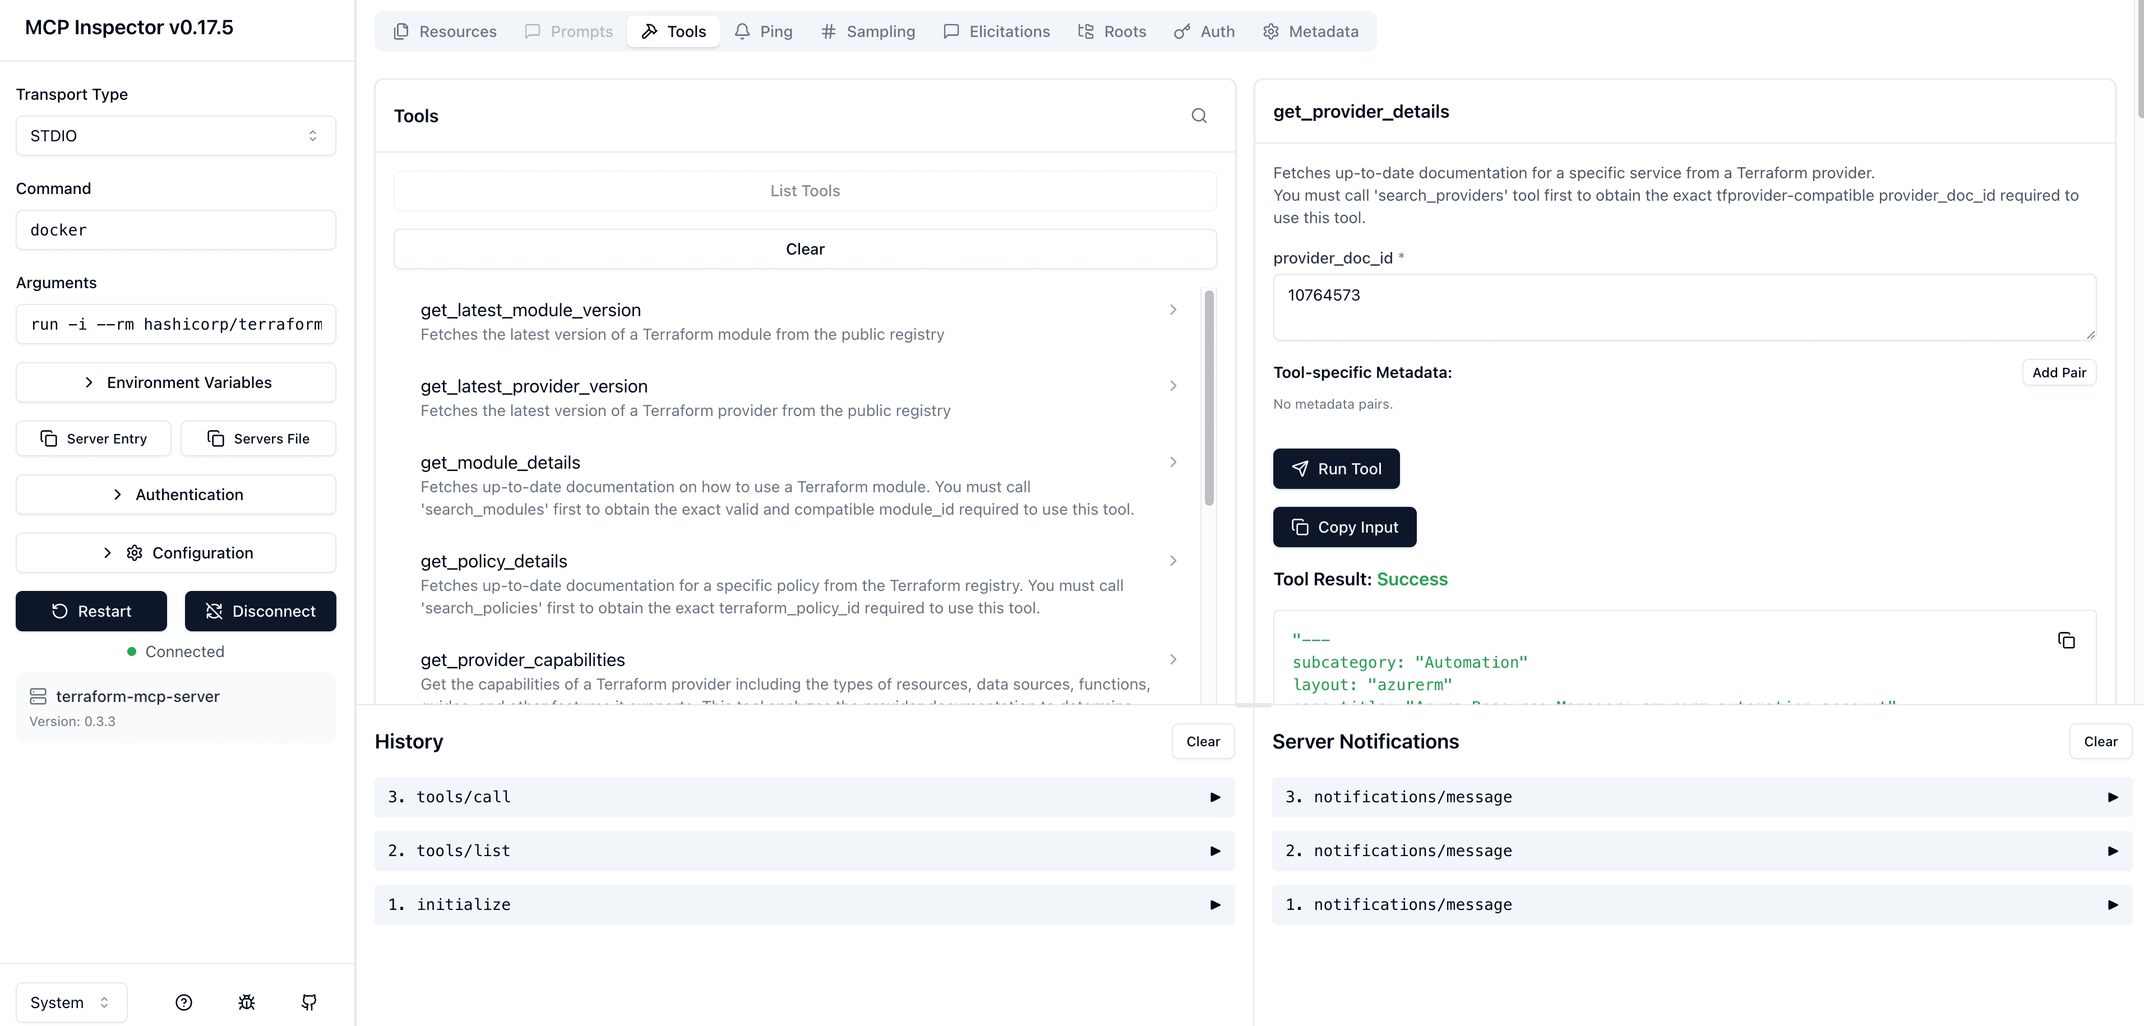Click the bug debugging icon
Viewport: 2144px width, 1026px height.
click(246, 1002)
